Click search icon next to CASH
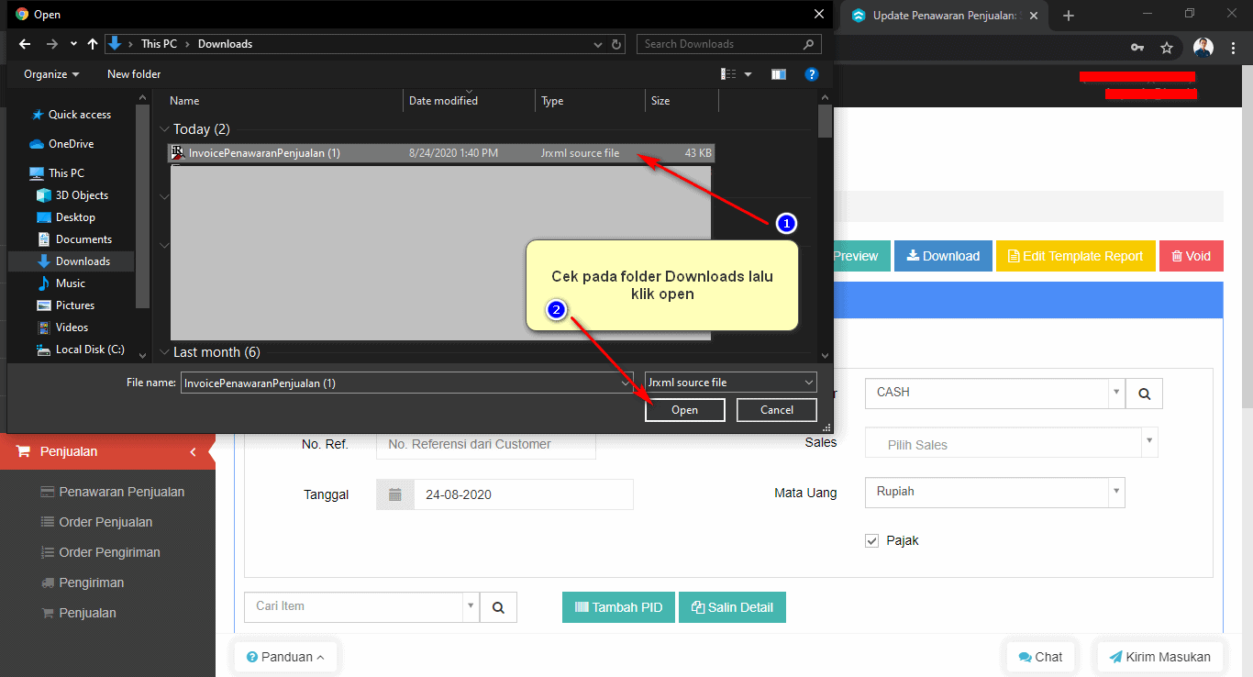The width and height of the screenshot is (1253, 677). click(1144, 394)
